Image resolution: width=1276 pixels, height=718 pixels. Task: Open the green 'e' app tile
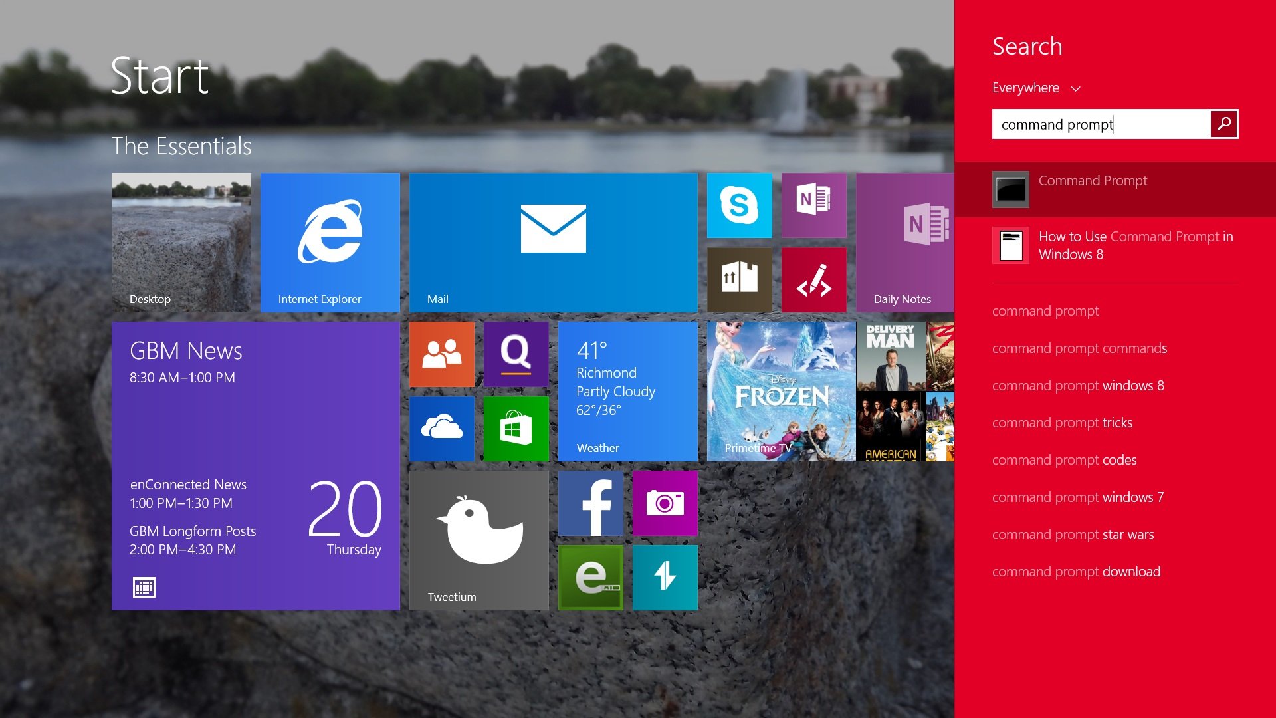tap(591, 578)
